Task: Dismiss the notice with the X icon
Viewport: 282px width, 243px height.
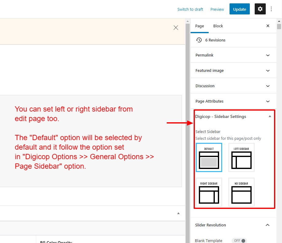Action: pos(176,28)
